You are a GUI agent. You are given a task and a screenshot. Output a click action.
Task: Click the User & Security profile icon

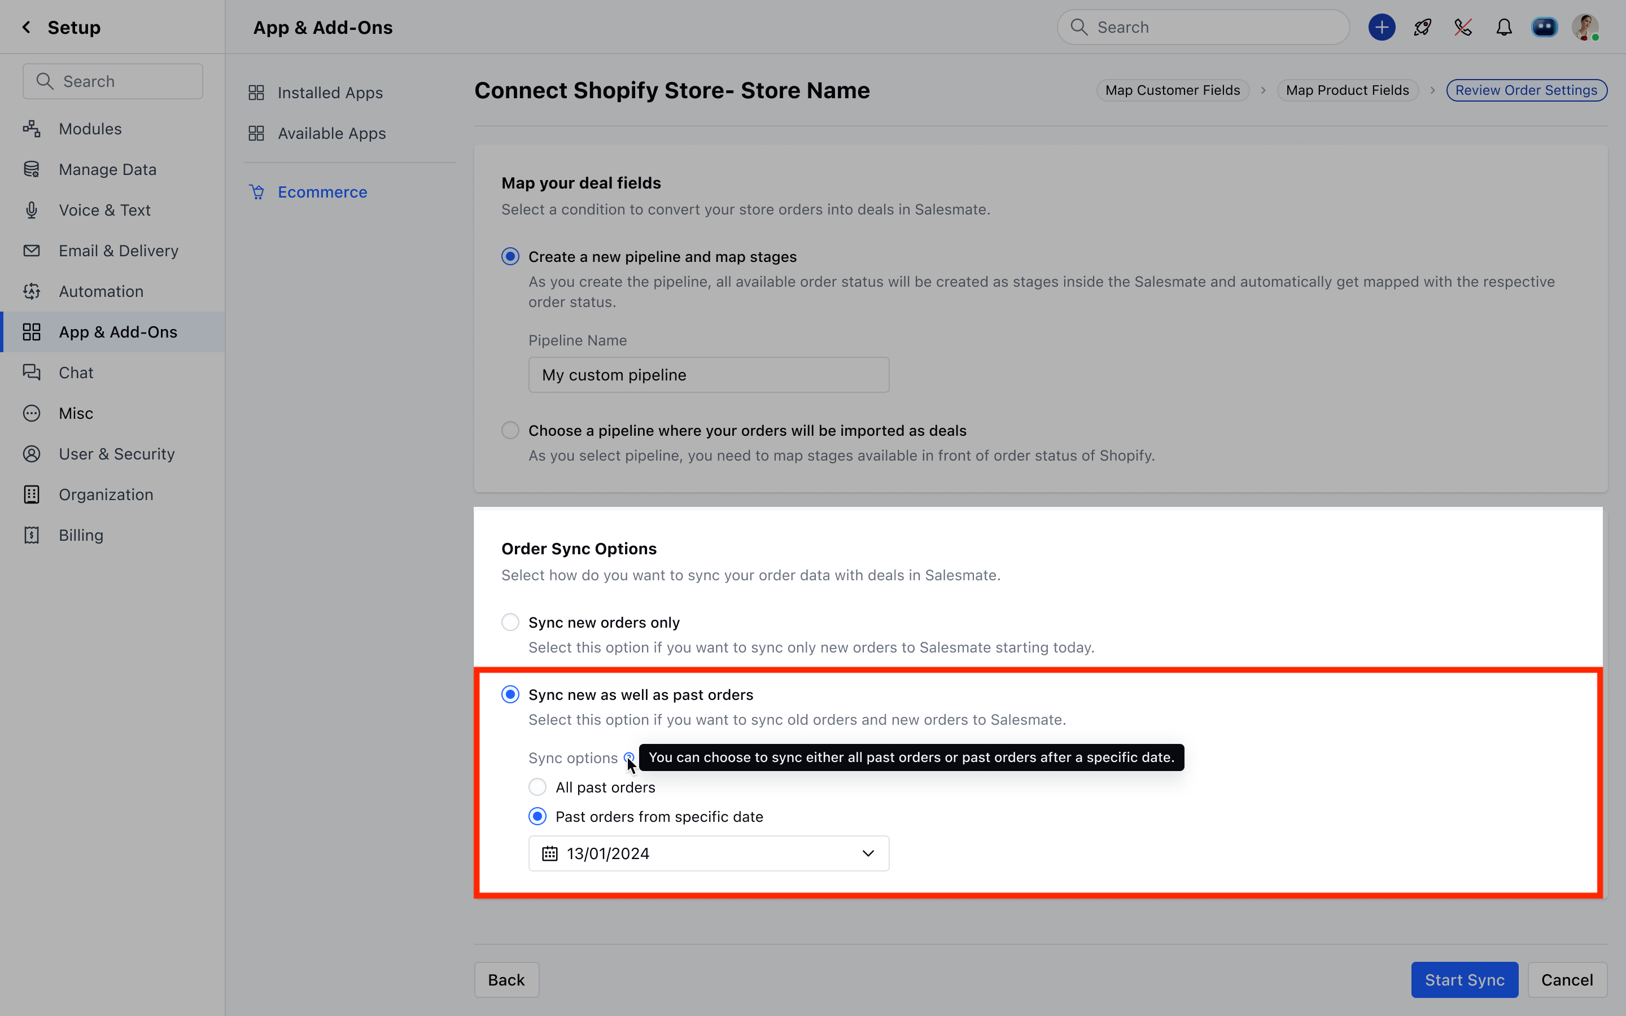click(32, 454)
